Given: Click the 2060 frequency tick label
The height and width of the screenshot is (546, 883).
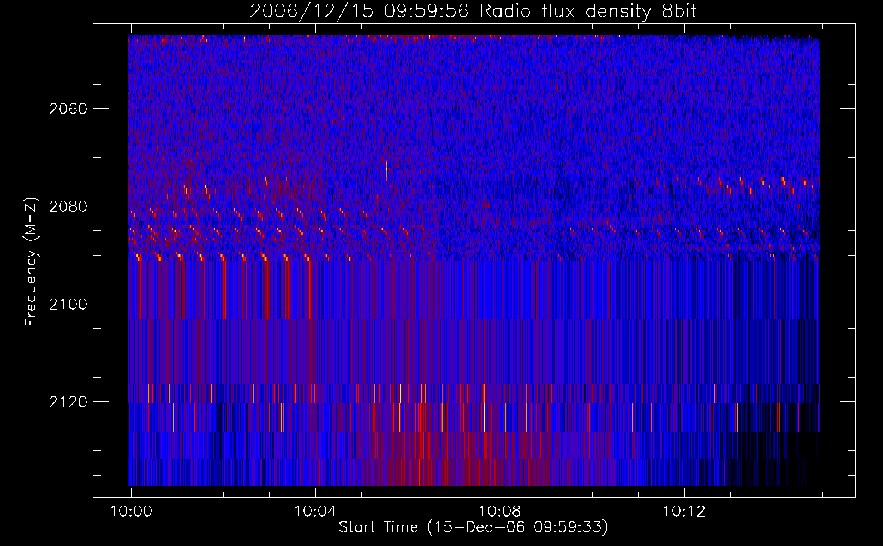Looking at the screenshot, I should pos(68,109).
